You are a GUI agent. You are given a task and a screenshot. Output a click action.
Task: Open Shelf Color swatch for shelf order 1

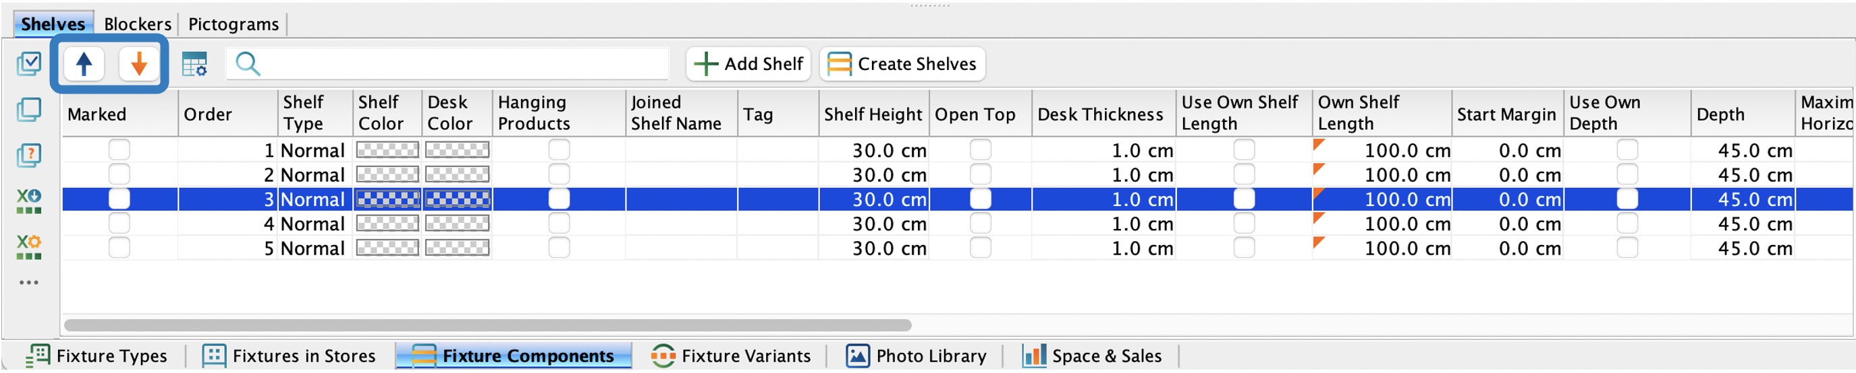tap(387, 150)
